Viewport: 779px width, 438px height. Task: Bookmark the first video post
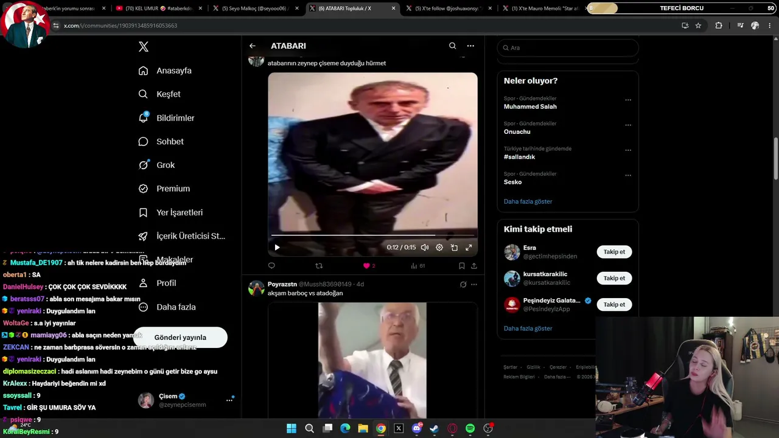462,266
